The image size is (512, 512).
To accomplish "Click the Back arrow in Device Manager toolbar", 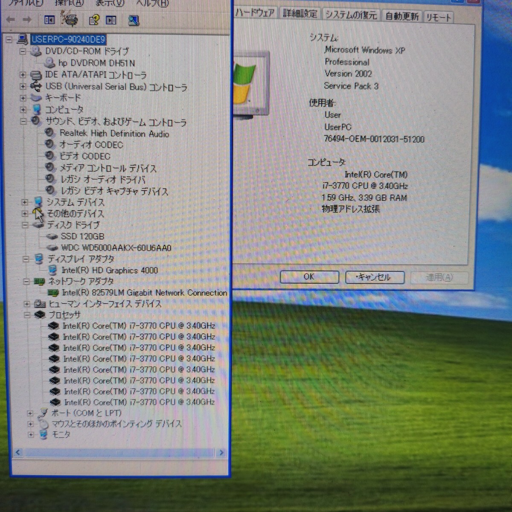I will (x=11, y=20).
